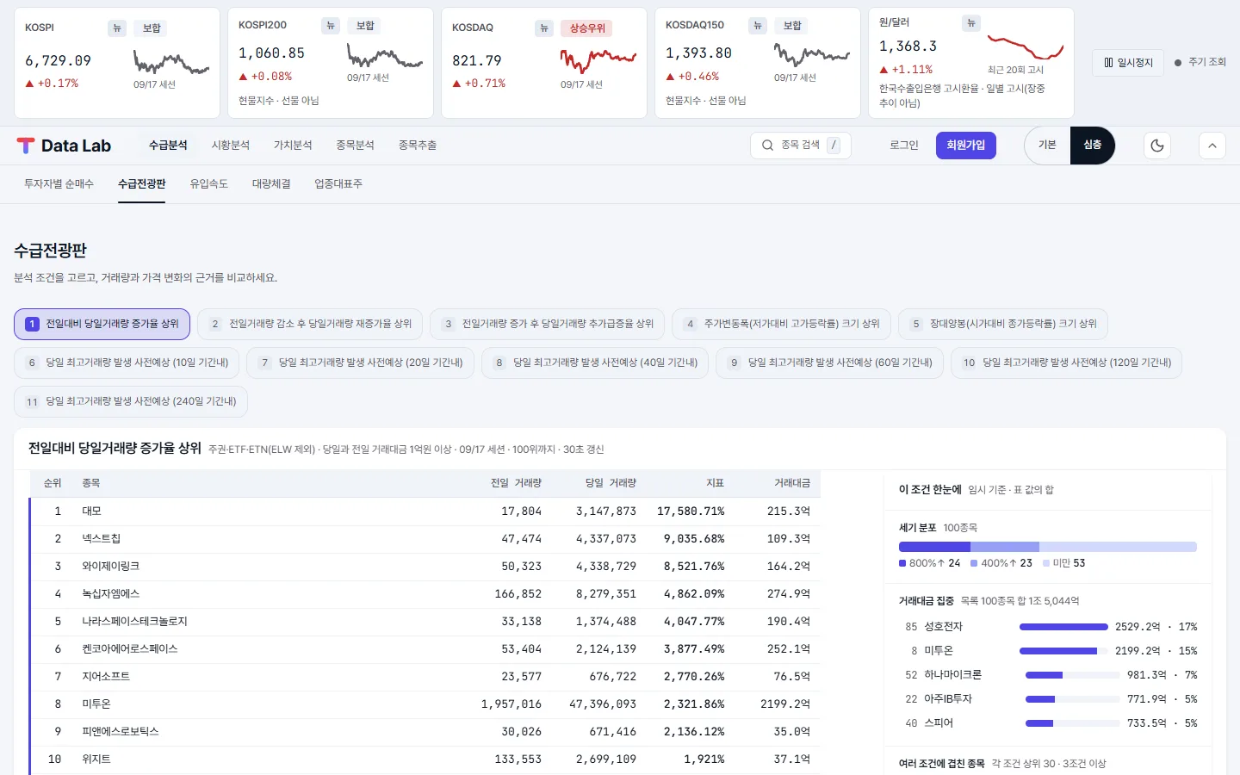1240x775 pixels.
Task: Click the 피앤에스로보틱스 stock name
Action: click(x=120, y=732)
